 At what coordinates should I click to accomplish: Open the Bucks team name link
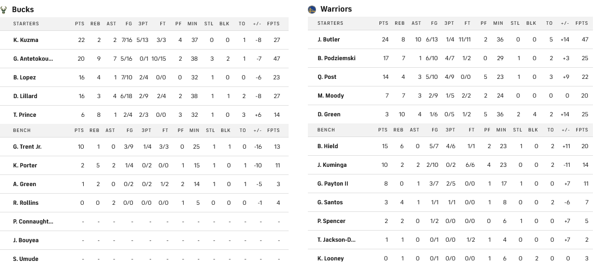[x=23, y=10]
